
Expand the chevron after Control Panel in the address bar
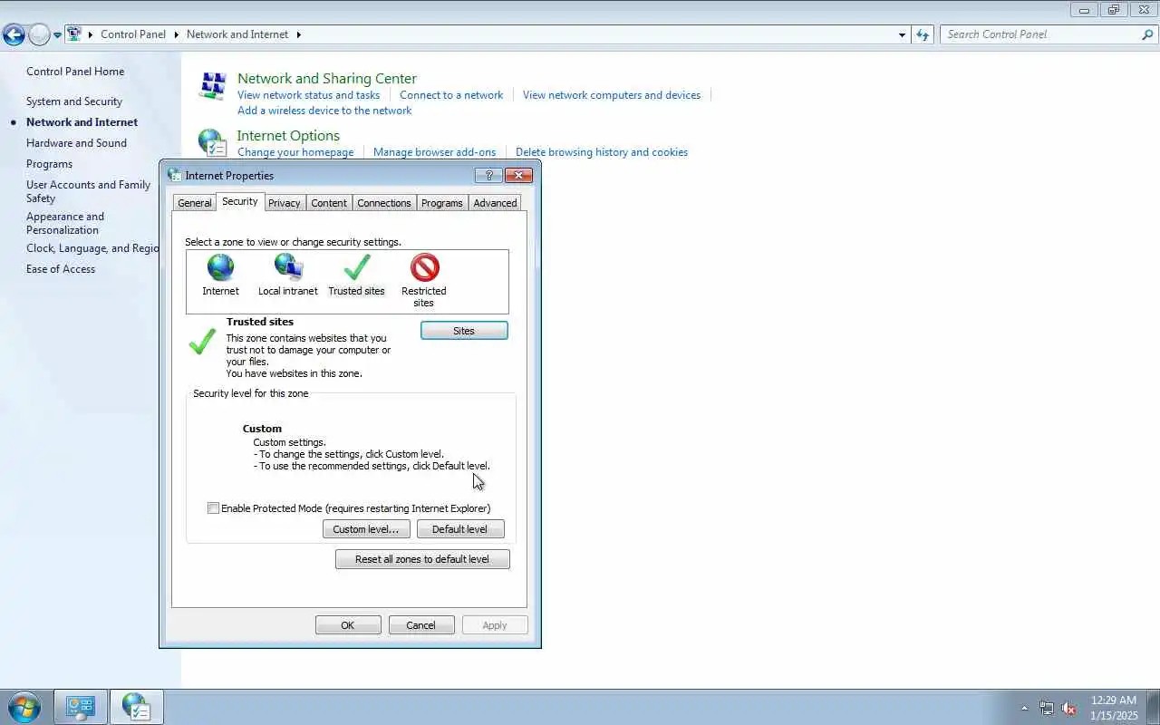click(177, 34)
